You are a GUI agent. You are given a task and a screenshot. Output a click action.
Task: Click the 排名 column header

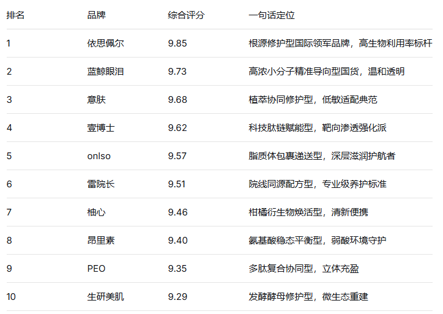[x=16, y=15]
